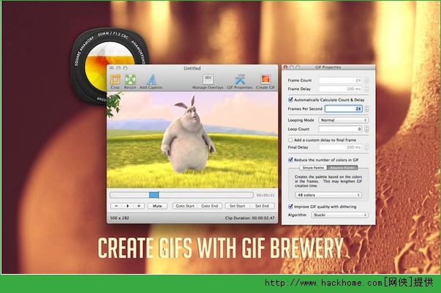Mute the clip audio
This screenshot has height=293, width=441.
tap(157, 206)
